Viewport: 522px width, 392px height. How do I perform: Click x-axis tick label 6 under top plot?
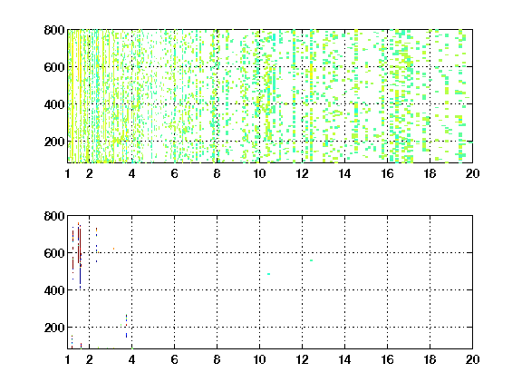pyautogui.click(x=174, y=173)
